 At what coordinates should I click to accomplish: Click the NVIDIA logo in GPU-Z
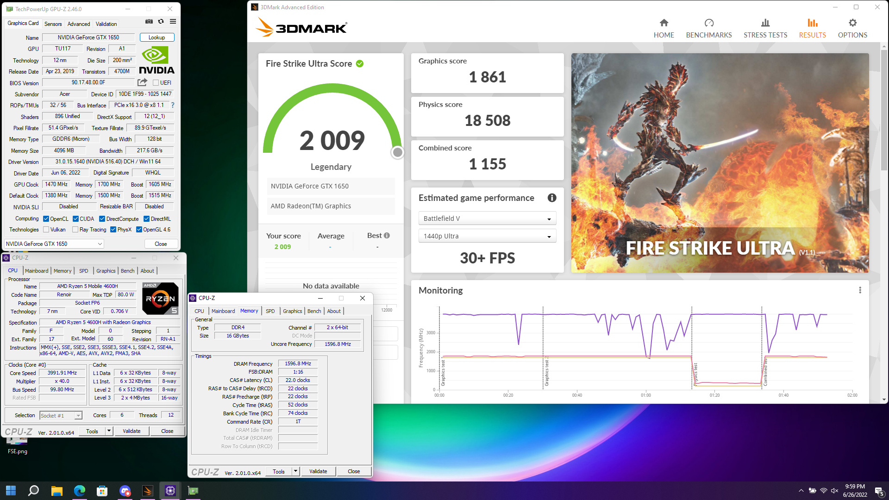point(157,60)
